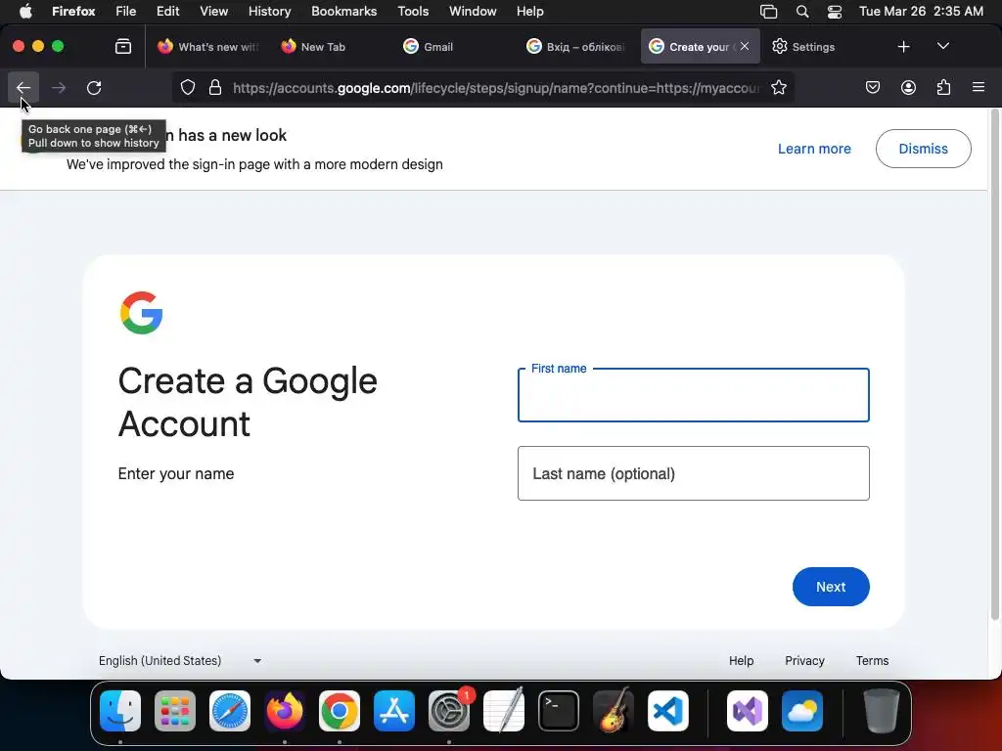Click the Next button
The width and height of the screenshot is (1002, 751).
831,587
